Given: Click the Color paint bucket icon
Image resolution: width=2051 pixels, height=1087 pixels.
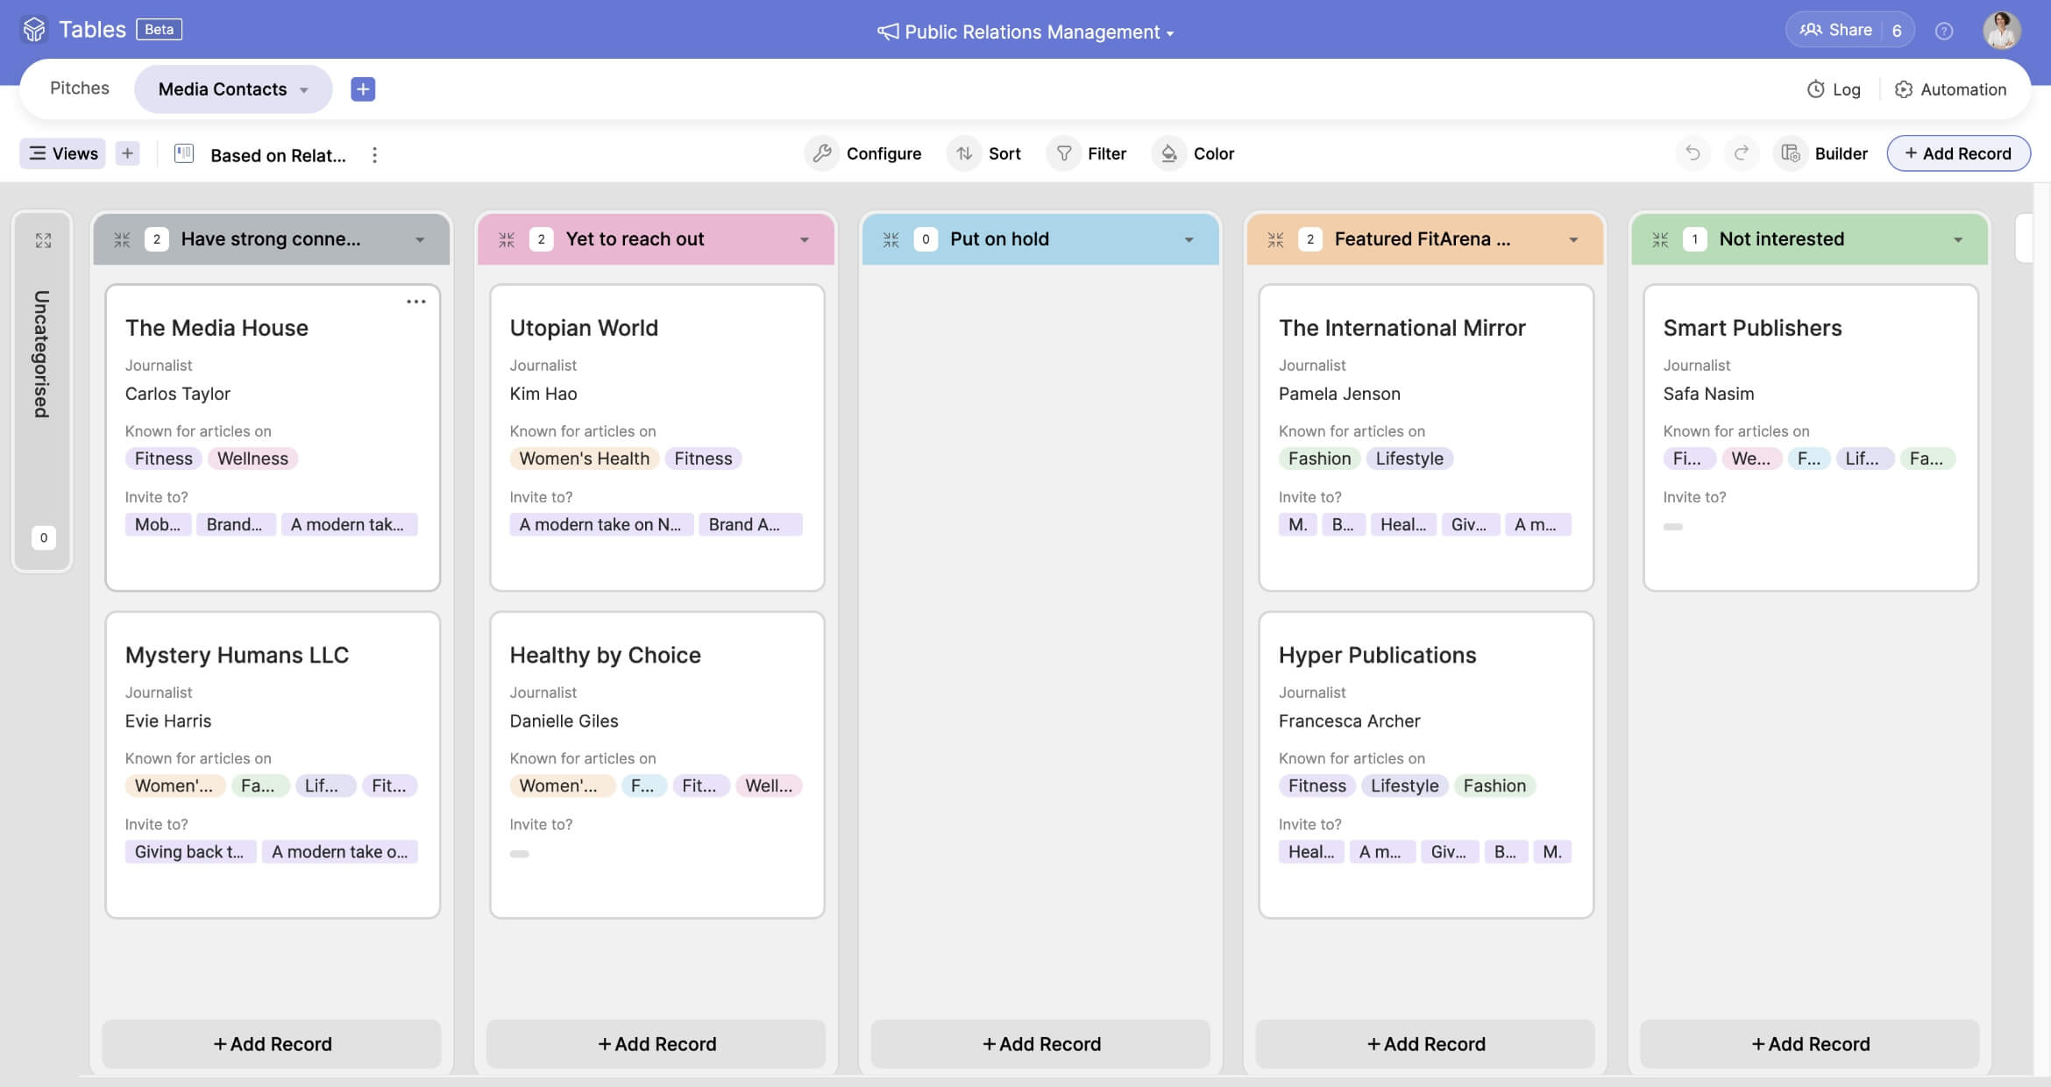Looking at the screenshot, I should (1168, 153).
